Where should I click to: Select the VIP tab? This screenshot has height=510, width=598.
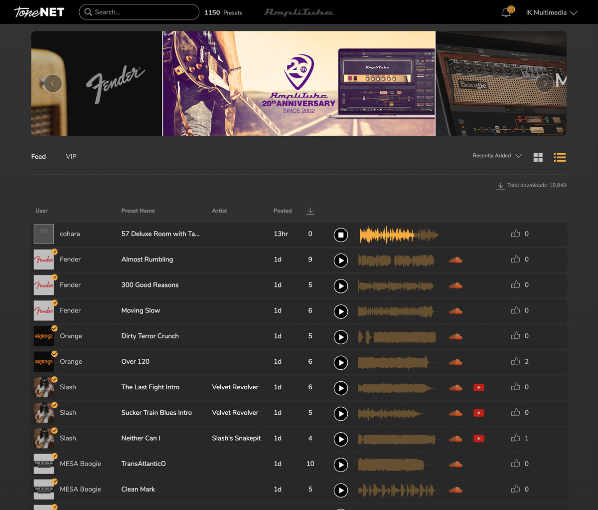[x=71, y=156]
